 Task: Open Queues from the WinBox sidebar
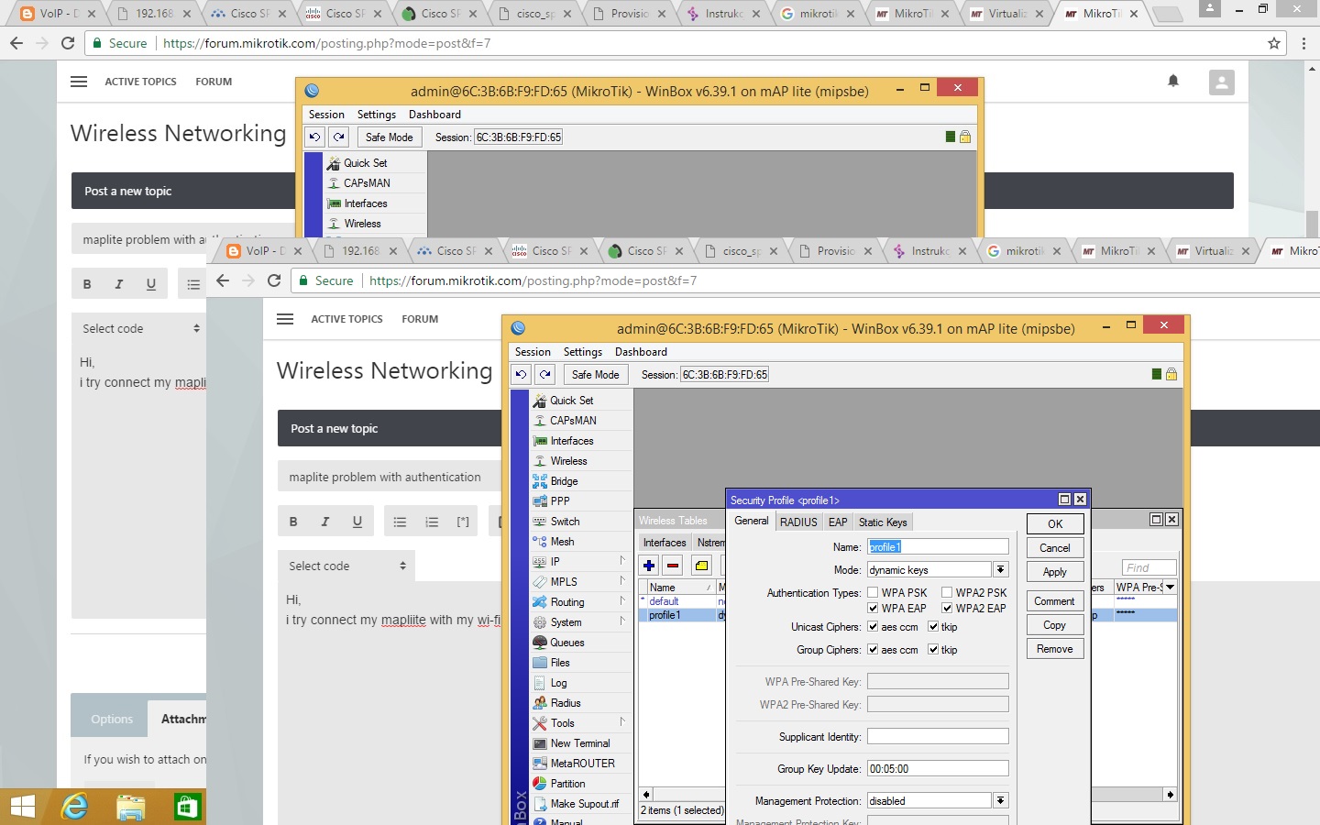(x=566, y=643)
